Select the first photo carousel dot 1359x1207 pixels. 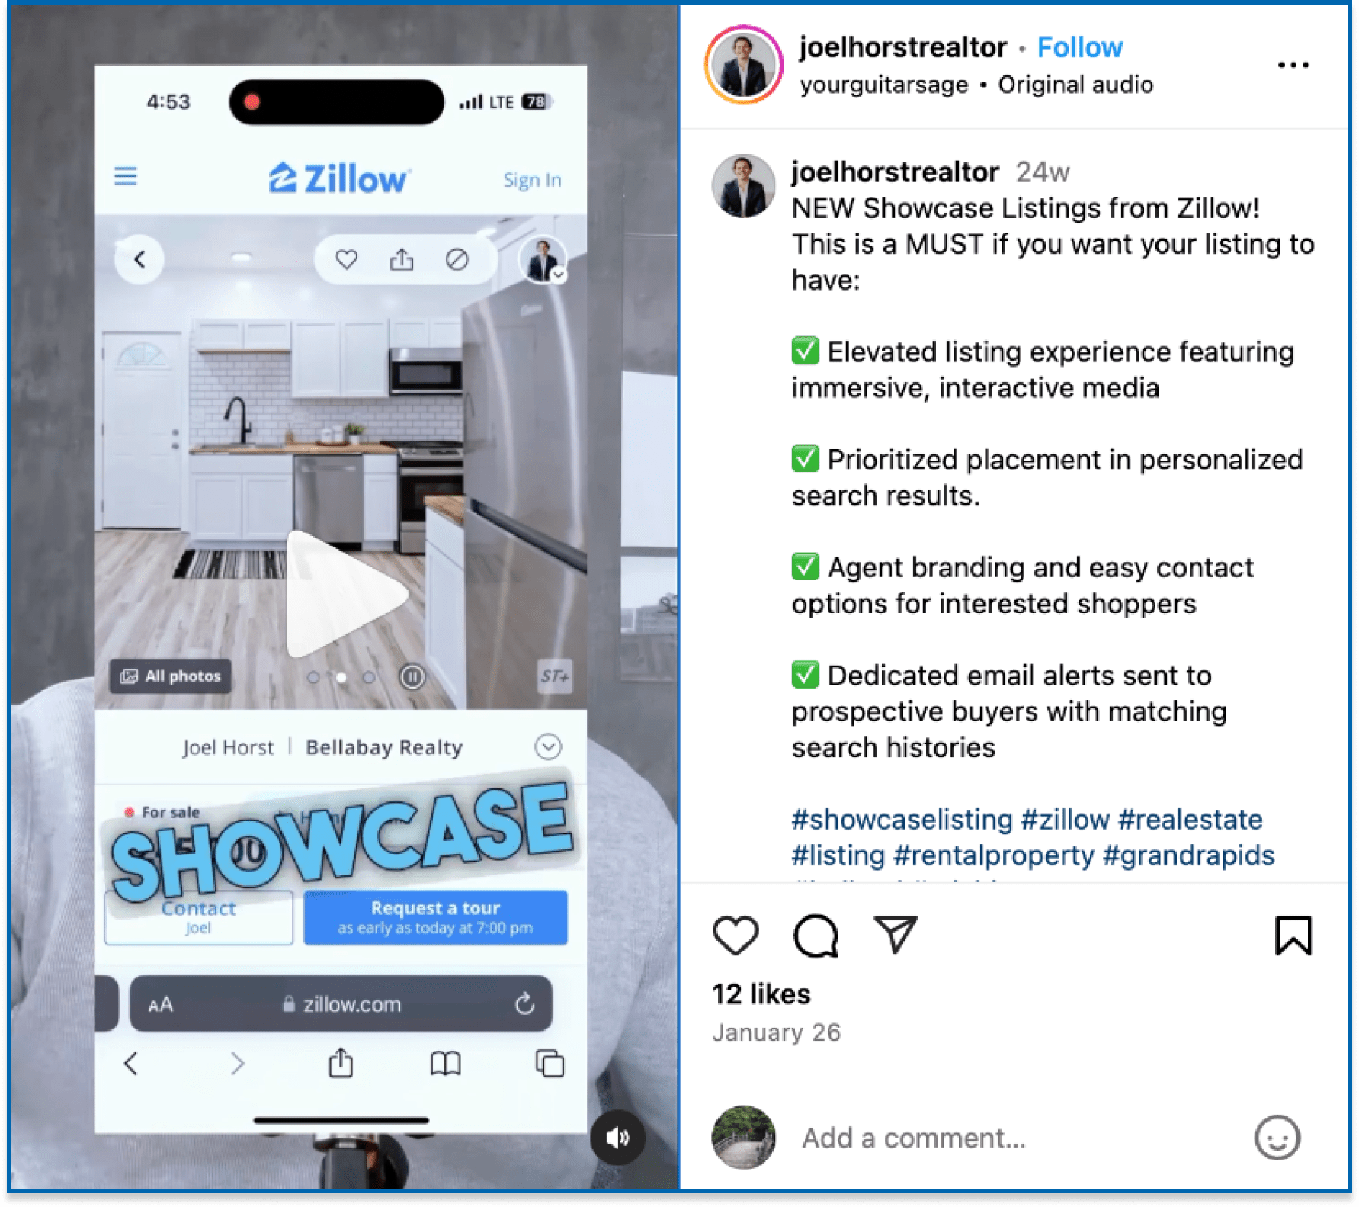[313, 677]
